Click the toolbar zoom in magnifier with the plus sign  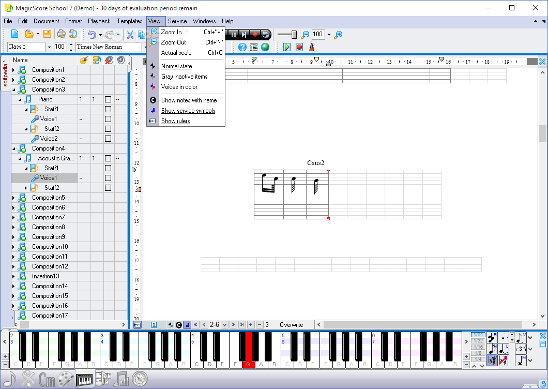coord(338,34)
